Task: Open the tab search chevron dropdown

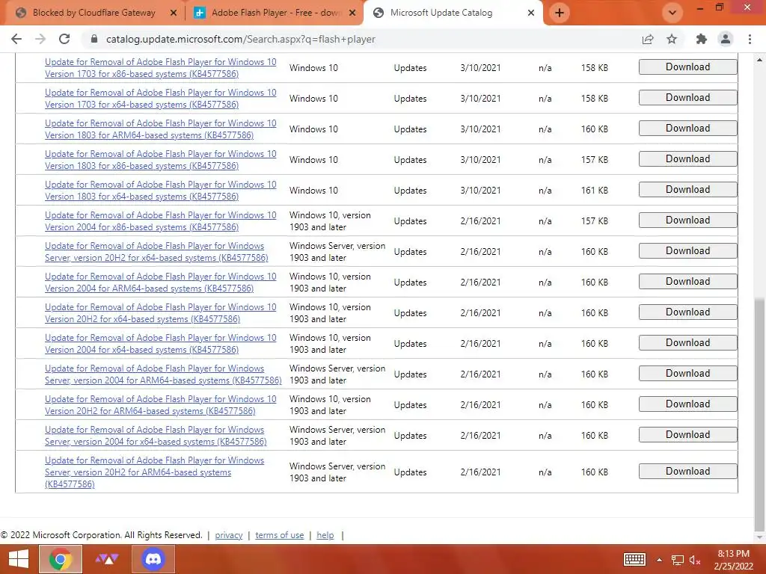Action: point(672,13)
